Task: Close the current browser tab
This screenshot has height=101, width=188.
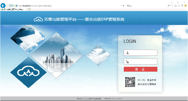Action: pyautogui.click(x=26, y=9)
